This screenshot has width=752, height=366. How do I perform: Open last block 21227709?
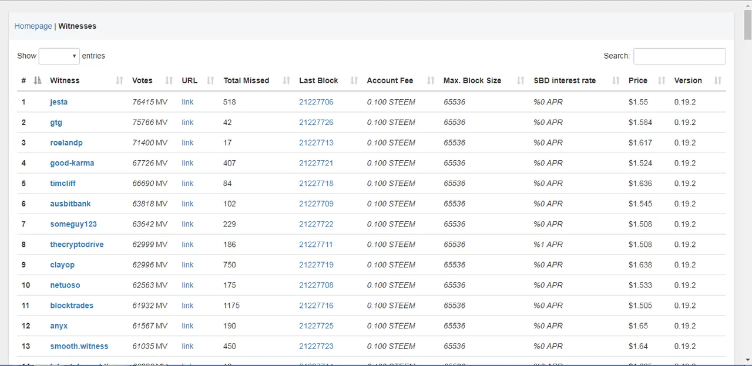[316, 204]
